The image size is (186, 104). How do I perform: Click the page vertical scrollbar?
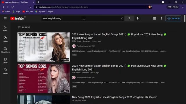(185, 18)
